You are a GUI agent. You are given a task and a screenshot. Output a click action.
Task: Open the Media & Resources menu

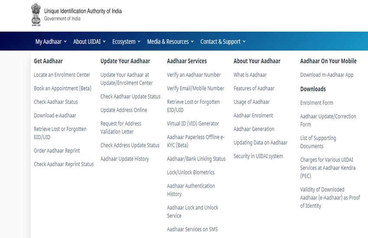(x=170, y=42)
